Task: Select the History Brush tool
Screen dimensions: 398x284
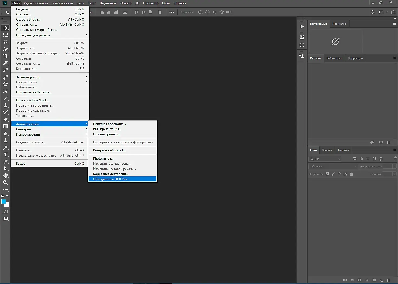Action: (x=5, y=112)
